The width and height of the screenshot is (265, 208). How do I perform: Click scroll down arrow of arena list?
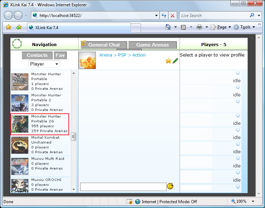[74, 189]
